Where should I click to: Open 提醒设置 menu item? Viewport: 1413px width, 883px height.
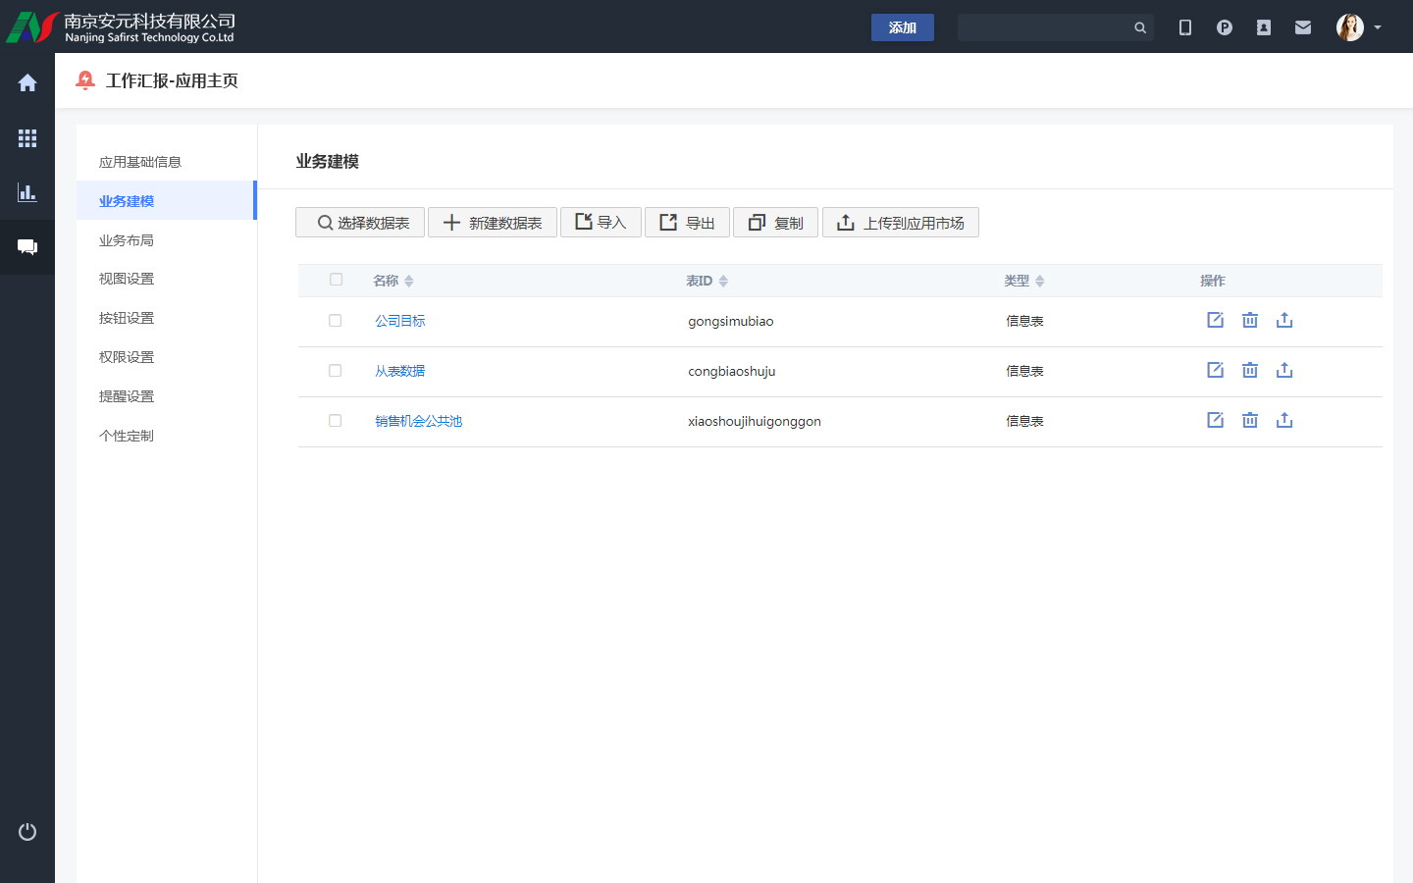point(167,396)
